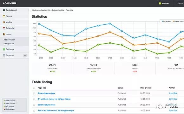Viewport: 184px width, 114px height.
Task: Click the Page views blue legend swatch
Action: pyautogui.click(x=162, y=21)
